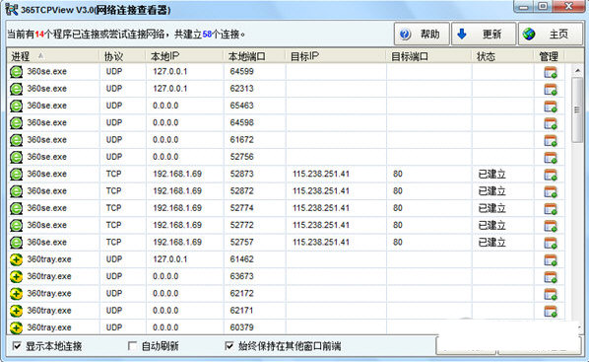Image resolution: width=589 pixels, height=362 pixels.
Task: Open manage icon for port 61672 row
Action: coord(551,140)
